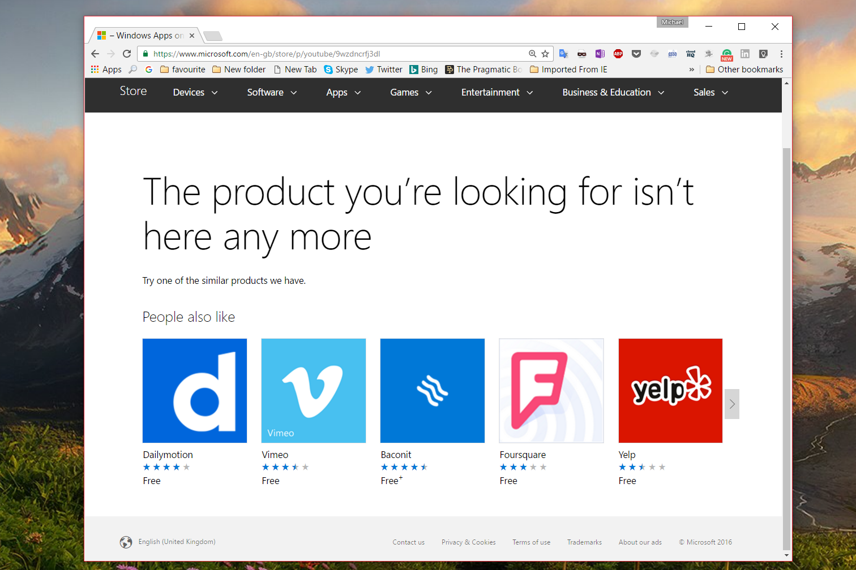Open the lightbulb extension icon

pyautogui.click(x=763, y=54)
